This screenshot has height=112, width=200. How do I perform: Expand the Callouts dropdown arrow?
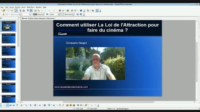52,105
